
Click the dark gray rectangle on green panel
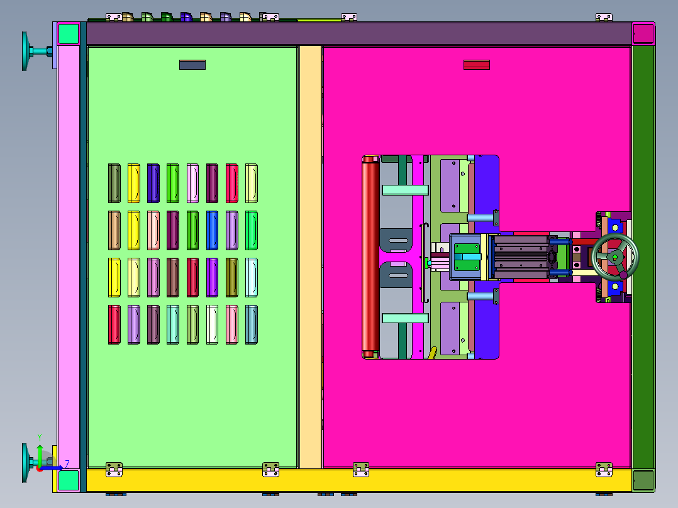click(x=192, y=65)
